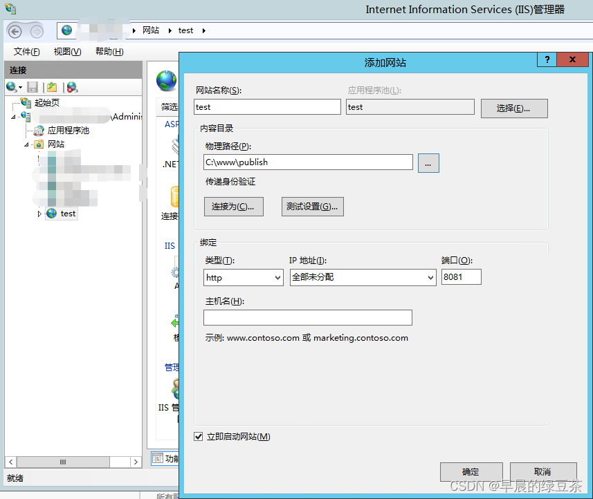
Task: Click the back navigation arrow
Action: point(14,30)
